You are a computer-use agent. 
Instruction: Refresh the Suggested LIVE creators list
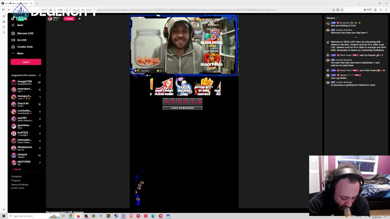click(40, 75)
